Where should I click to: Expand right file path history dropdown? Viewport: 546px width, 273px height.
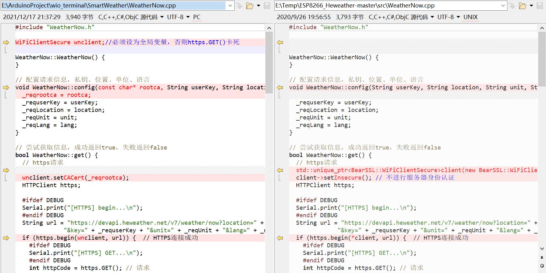[503, 6]
